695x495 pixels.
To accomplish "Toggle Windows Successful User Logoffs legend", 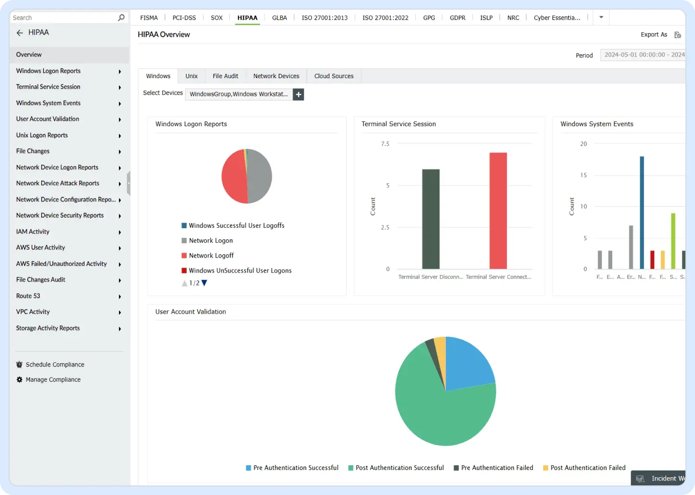I will (233, 225).
